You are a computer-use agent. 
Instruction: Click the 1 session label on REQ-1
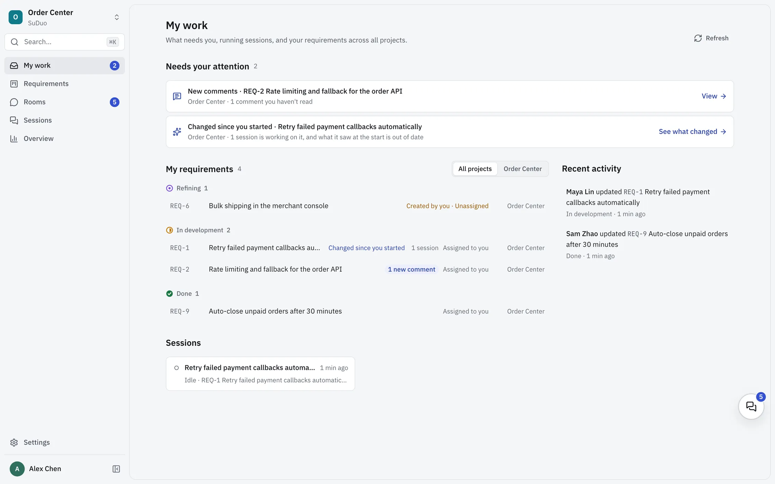coord(425,248)
